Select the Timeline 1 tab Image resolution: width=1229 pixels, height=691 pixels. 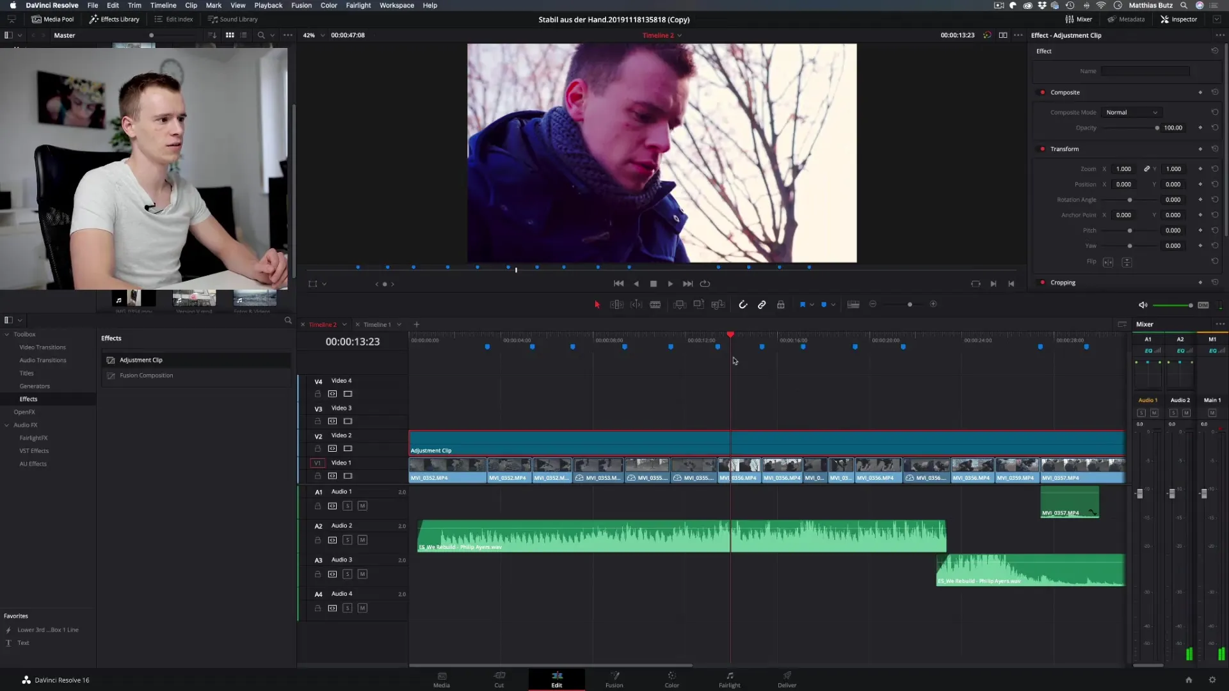coord(377,324)
